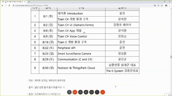Click presenter cell '정성문'
The image size is (172, 96).
(122, 54)
